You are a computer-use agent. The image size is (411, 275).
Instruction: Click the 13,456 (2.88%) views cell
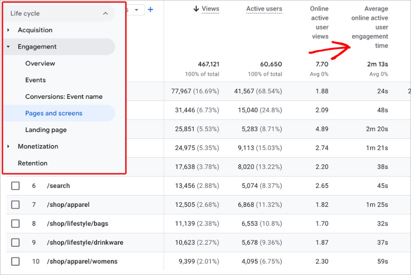click(x=197, y=186)
